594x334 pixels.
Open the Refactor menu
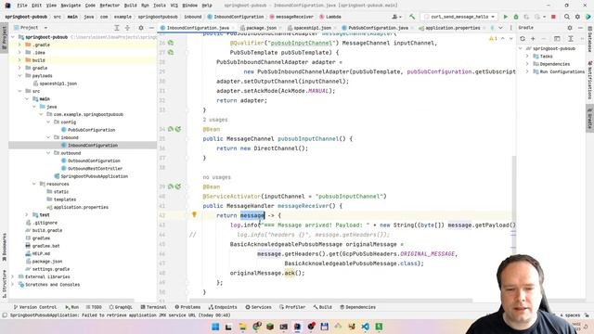(x=110, y=6)
